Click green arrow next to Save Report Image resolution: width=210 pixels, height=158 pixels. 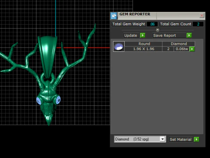point(189,35)
